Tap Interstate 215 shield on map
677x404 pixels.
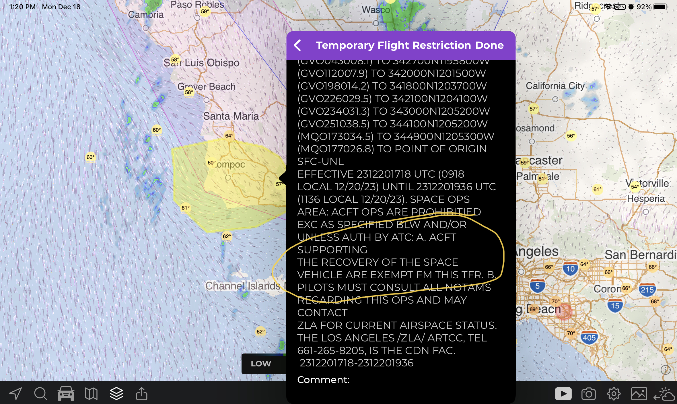point(647,290)
